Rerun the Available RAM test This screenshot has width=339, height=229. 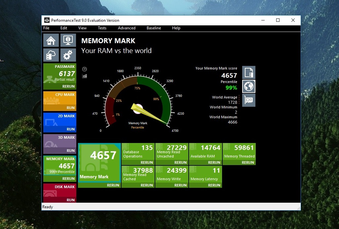(214, 162)
